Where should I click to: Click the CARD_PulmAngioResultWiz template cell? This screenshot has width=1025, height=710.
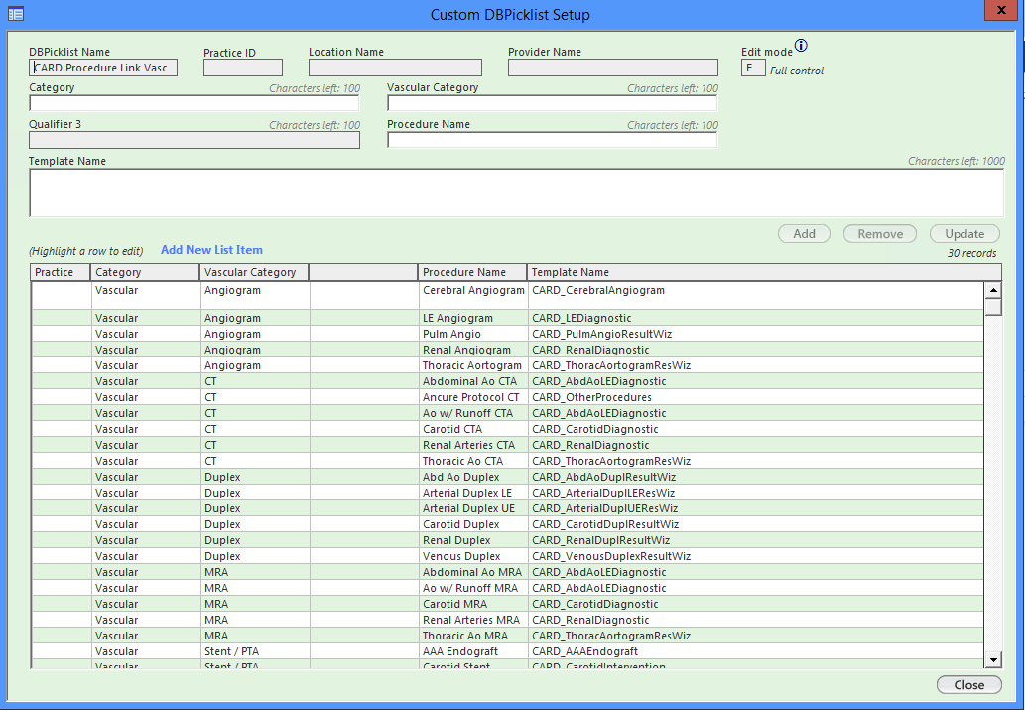756,334
